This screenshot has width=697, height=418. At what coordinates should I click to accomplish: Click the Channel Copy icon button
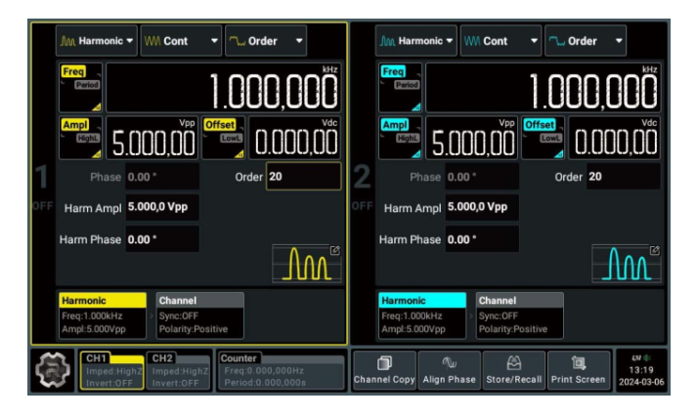[384, 370]
